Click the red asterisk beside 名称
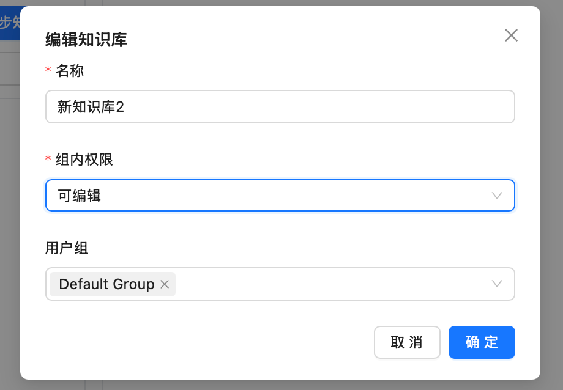Image resolution: width=563 pixels, height=390 pixels. tap(47, 71)
